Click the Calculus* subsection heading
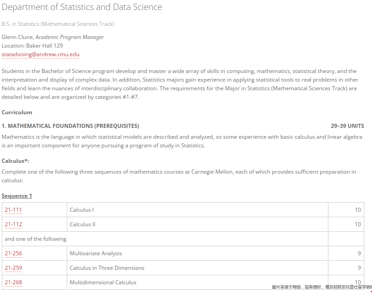The width and height of the screenshot is (372, 292). pos(15,161)
